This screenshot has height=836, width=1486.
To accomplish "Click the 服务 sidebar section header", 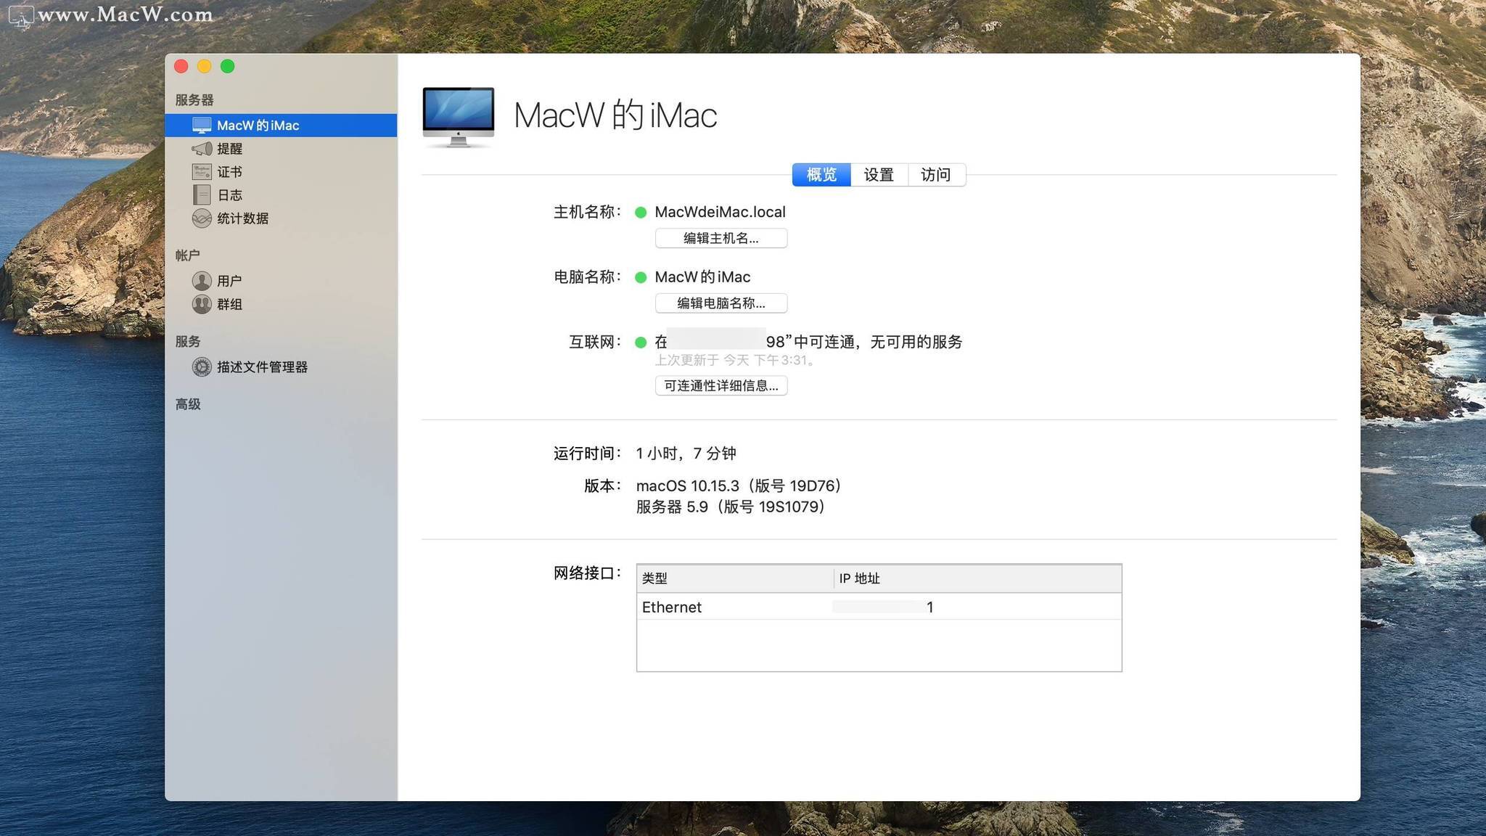I will coord(188,341).
